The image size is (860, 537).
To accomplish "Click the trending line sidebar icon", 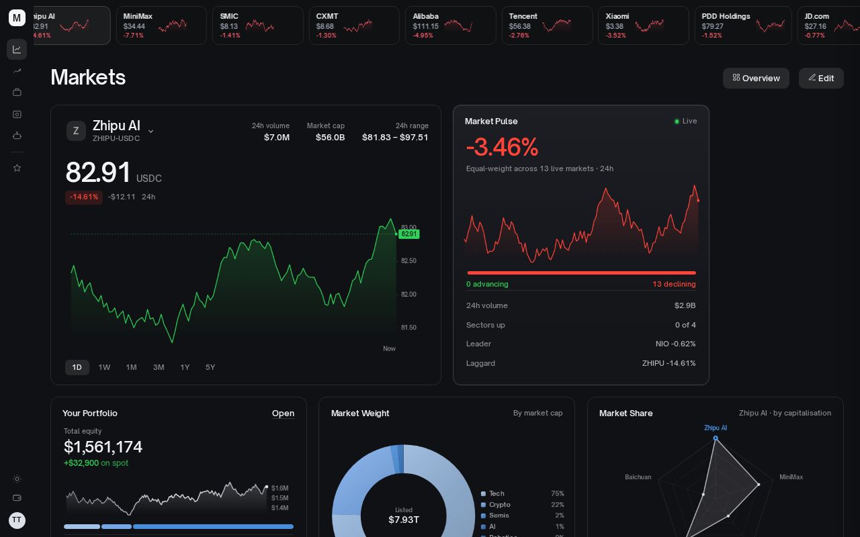I will click(17, 70).
